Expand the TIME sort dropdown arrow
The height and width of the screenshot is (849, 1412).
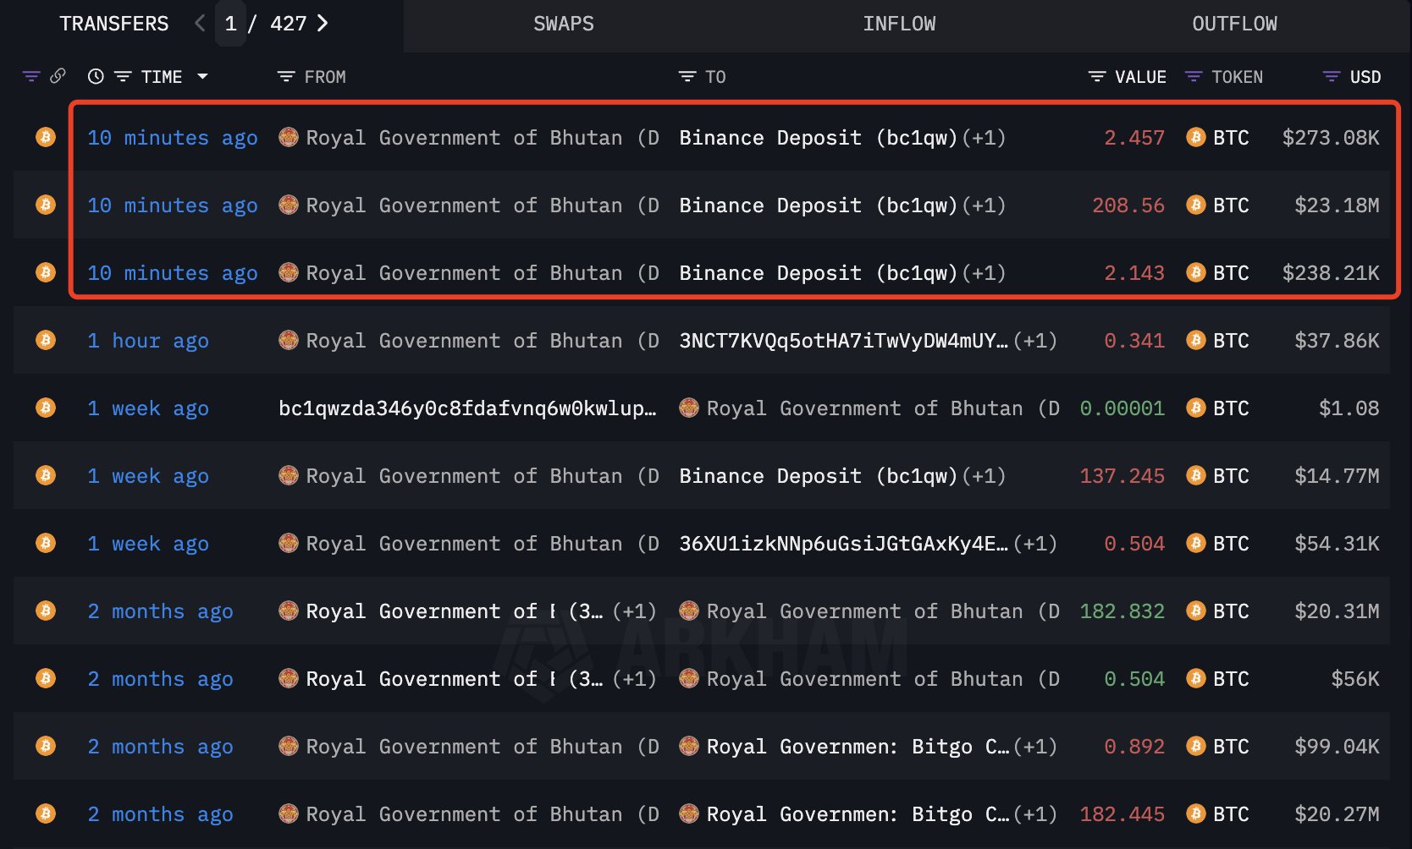pyautogui.click(x=202, y=77)
